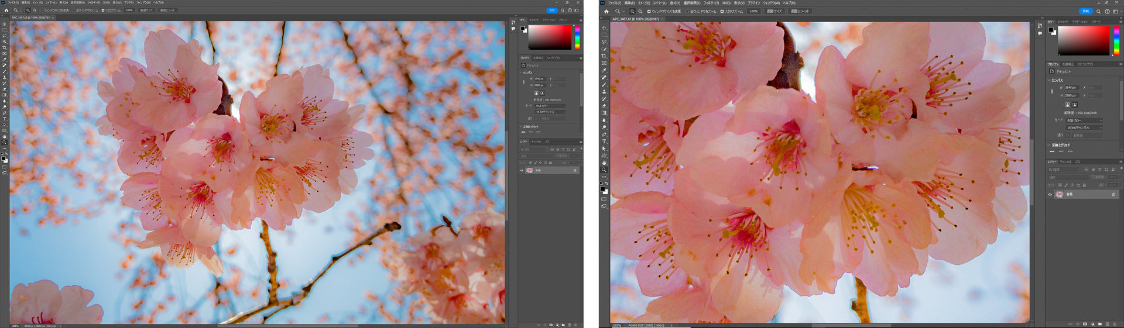Open 16 bit/チャンネル dropdown in right window
1124x328 pixels.
[x=1084, y=127]
